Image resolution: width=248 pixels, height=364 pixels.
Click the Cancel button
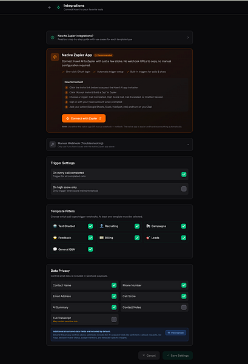[x=149, y=356]
